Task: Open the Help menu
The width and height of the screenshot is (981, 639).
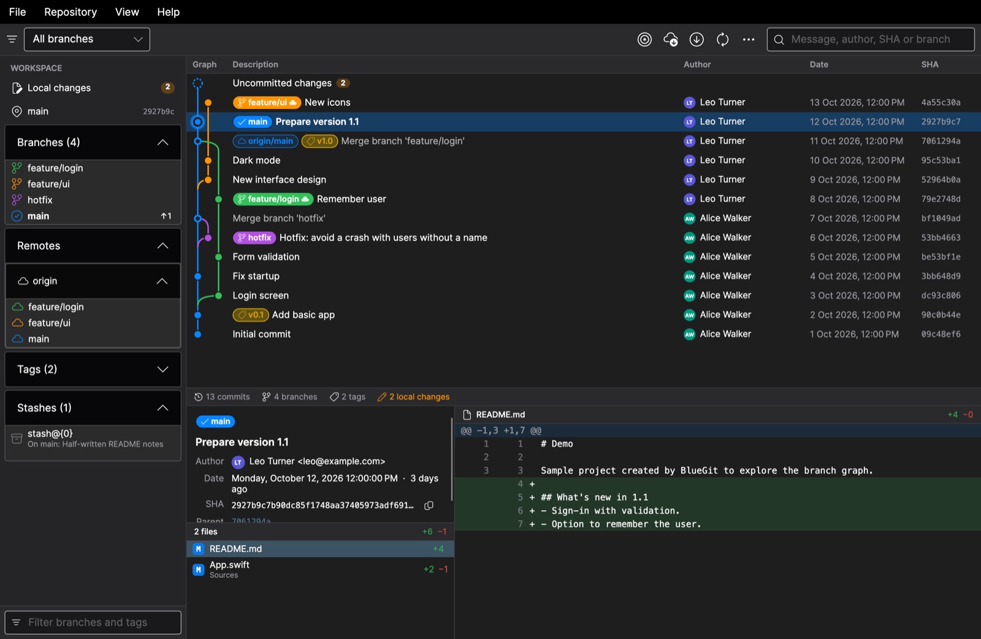Action: coord(168,12)
